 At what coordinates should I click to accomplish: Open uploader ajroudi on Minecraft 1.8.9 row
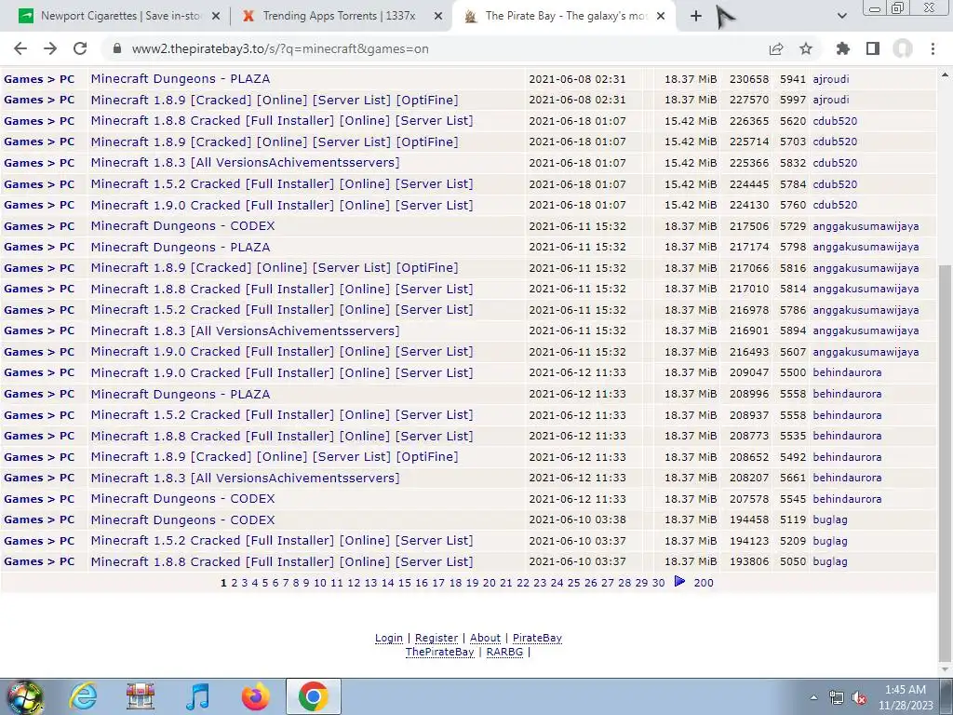point(831,100)
